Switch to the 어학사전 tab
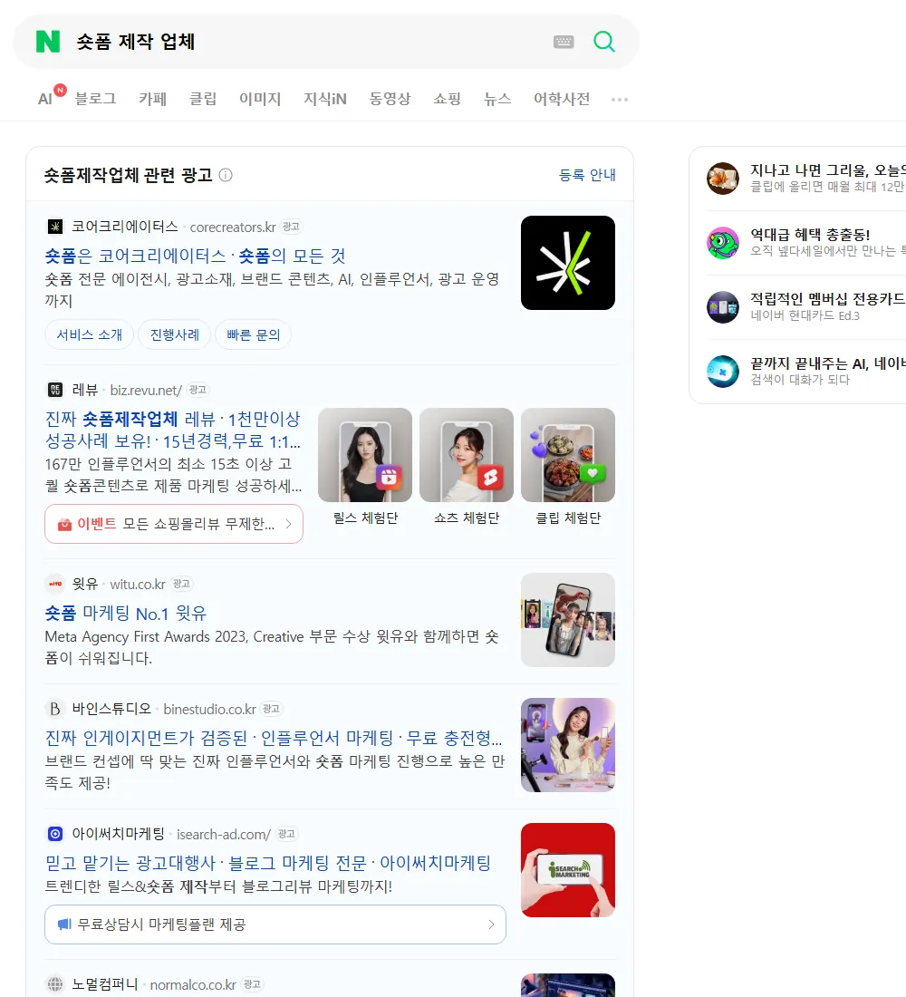Viewport: 906px width, 997px height. (x=562, y=99)
